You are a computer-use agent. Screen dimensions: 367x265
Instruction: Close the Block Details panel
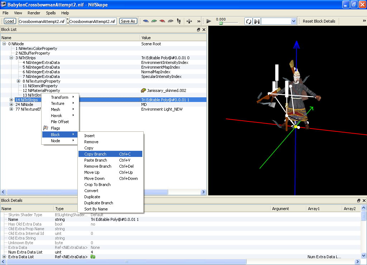click(x=364, y=200)
